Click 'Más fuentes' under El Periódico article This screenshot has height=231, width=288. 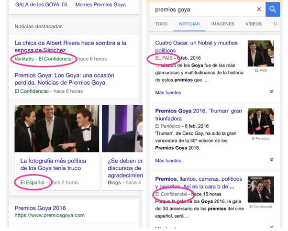168,161
